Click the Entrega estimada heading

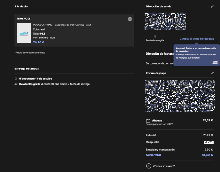click(x=27, y=68)
